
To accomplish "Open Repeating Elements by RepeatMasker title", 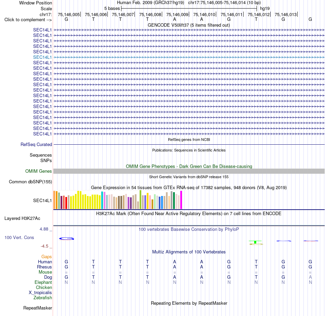I will pos(189,303).
